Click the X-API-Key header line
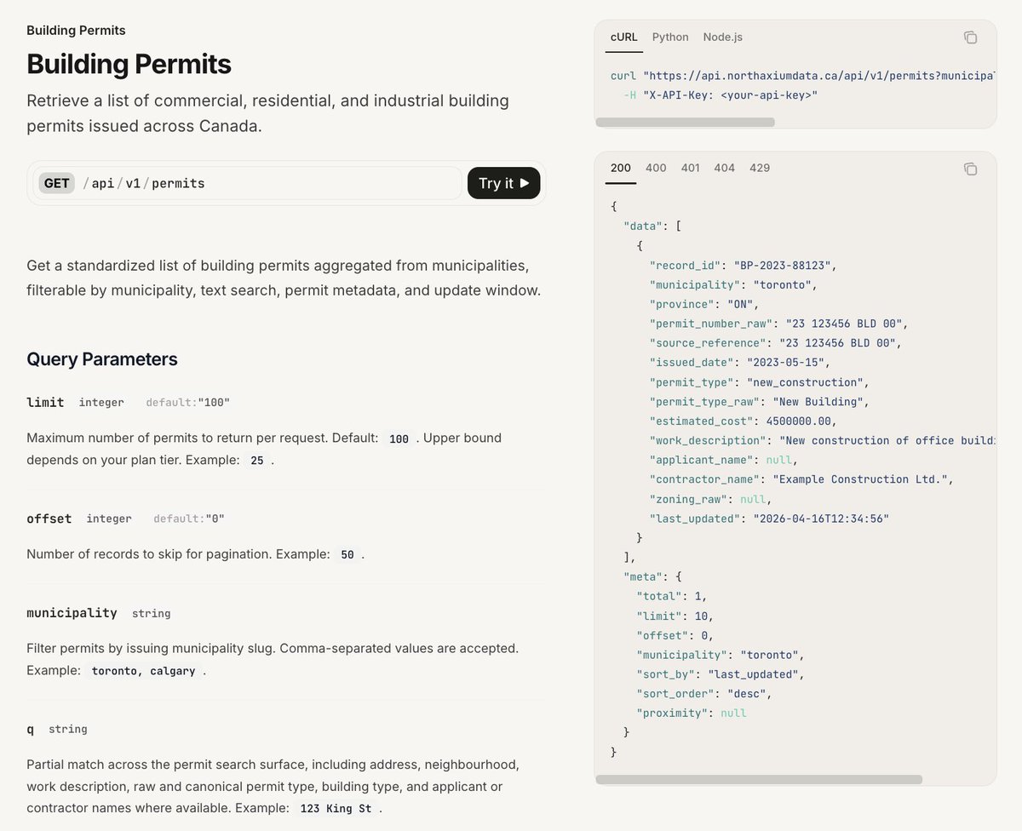The height and width of the screenshot is (831, 1022). click(721, 95)
